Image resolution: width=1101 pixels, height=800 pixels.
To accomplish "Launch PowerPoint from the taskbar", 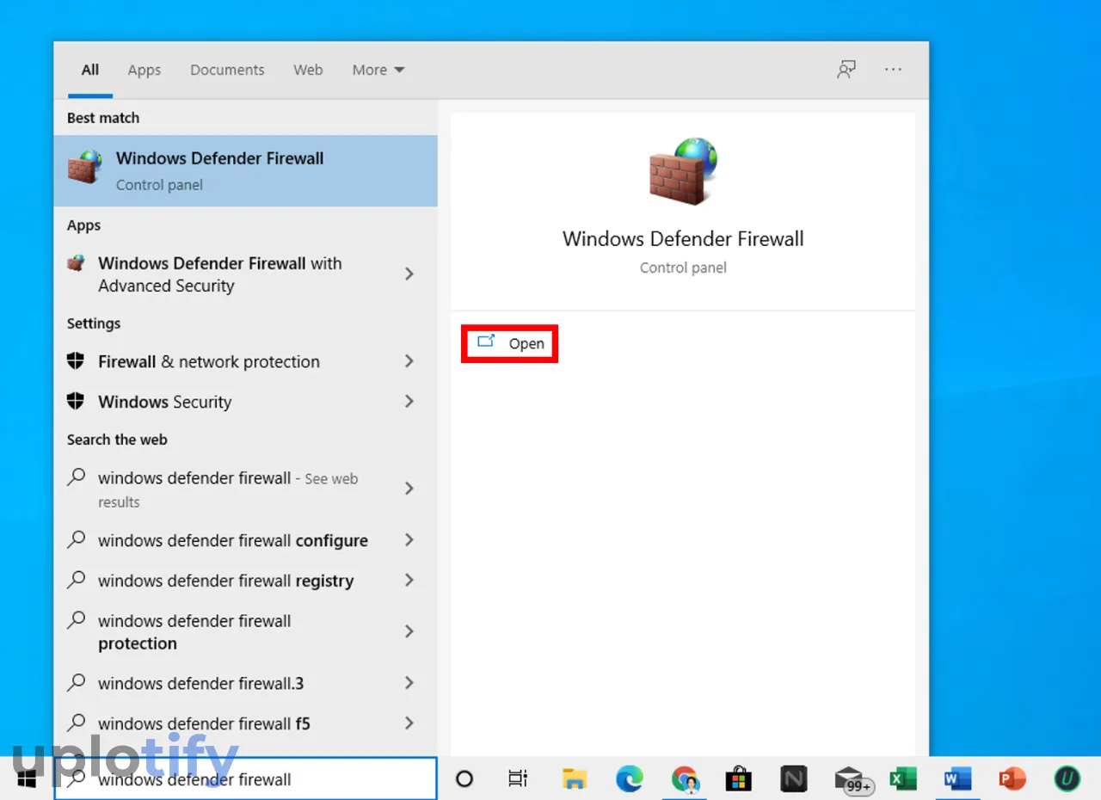I will [1012, 779].
